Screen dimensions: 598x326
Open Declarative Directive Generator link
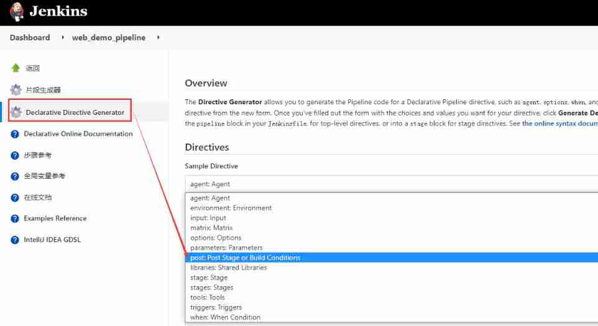coord(75,112)
